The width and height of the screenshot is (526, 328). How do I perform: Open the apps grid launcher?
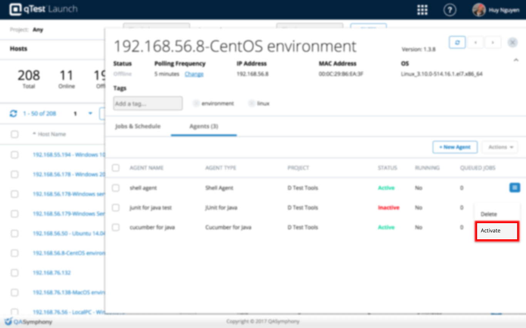click(422, 10)
